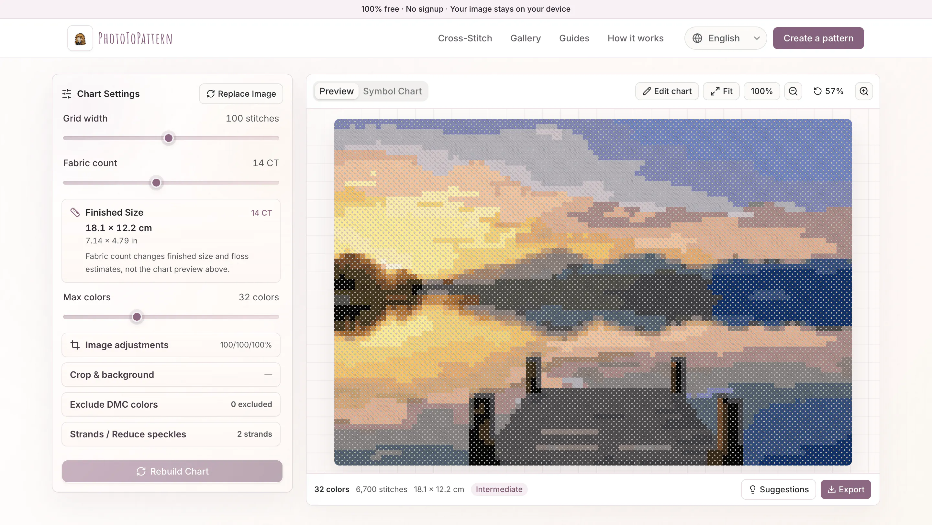
Task: Open the English language dropdown
Action: click(726, 38)
